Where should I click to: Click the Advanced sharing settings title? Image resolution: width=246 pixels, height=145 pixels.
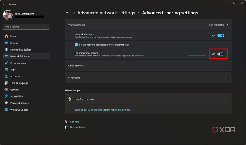(x=170, y=13)
